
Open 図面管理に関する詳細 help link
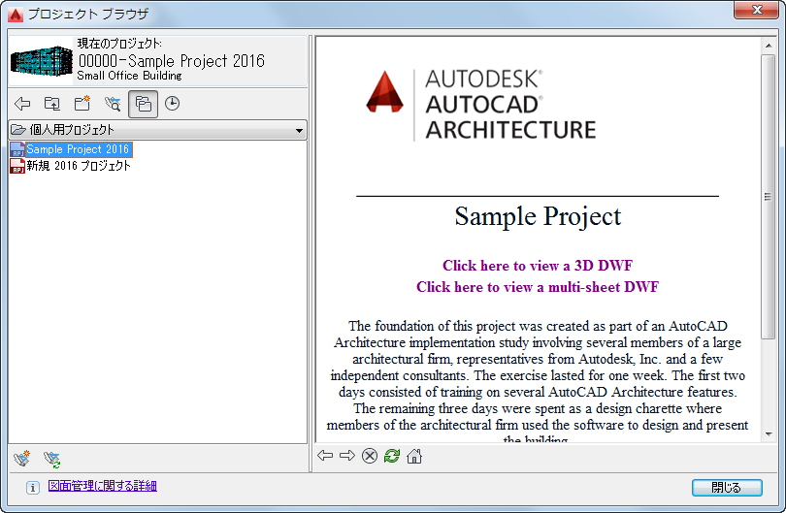pos(102,486)
